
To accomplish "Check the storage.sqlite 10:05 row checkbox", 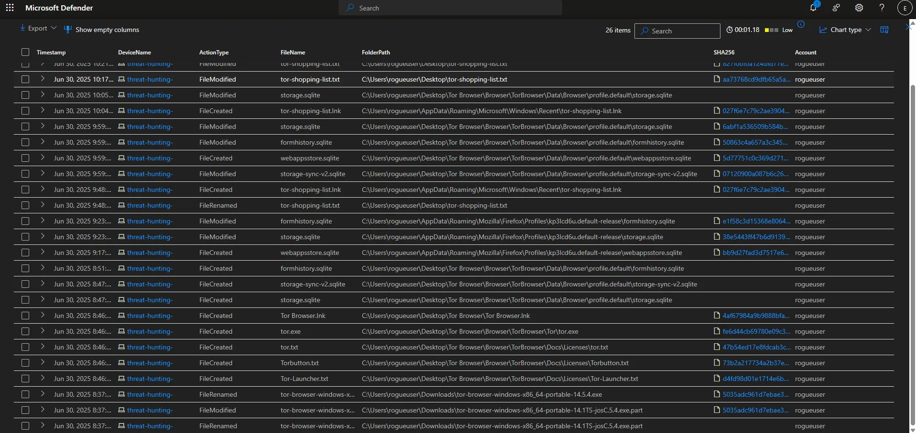I will point(25,95).
